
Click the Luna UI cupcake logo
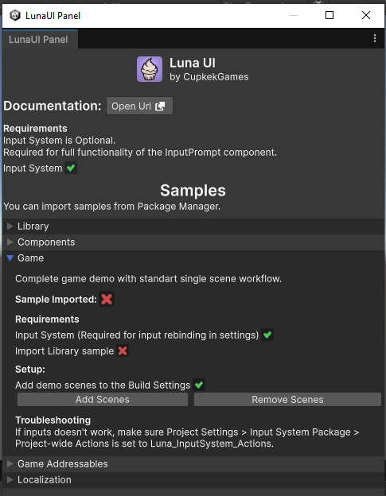click(x=150, y=69)
